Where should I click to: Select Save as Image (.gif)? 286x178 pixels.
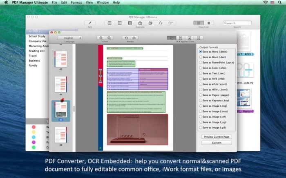[x=212, y=127]
